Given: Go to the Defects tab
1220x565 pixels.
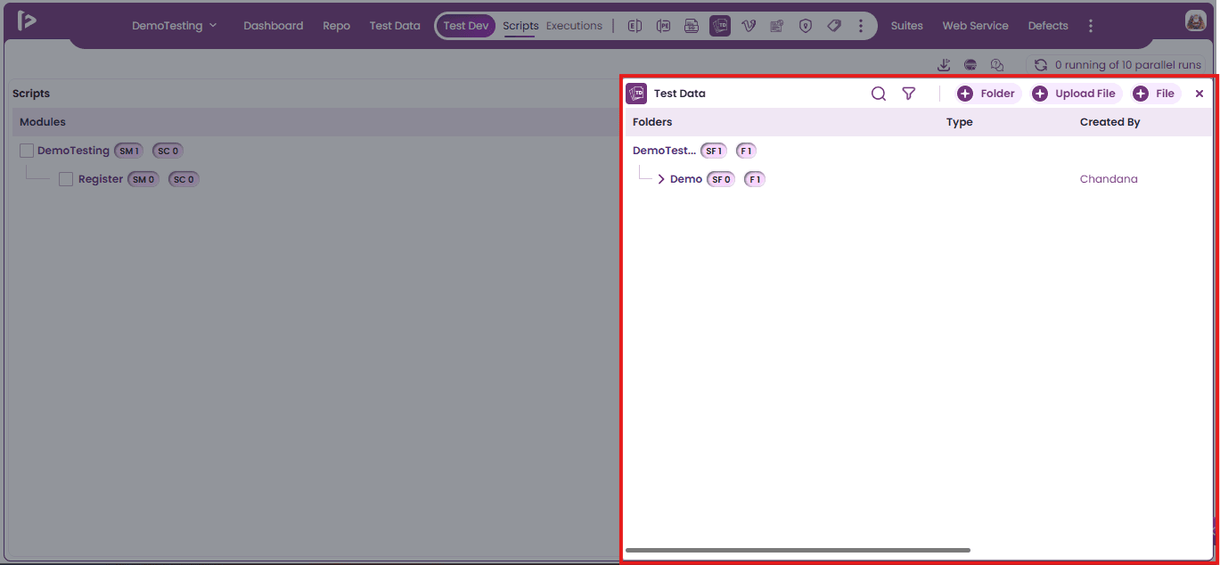Looking at the screenshot, I should 1048,26.
